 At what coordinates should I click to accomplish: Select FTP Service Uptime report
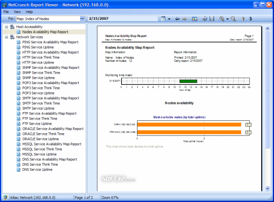(x=37, y=124)
